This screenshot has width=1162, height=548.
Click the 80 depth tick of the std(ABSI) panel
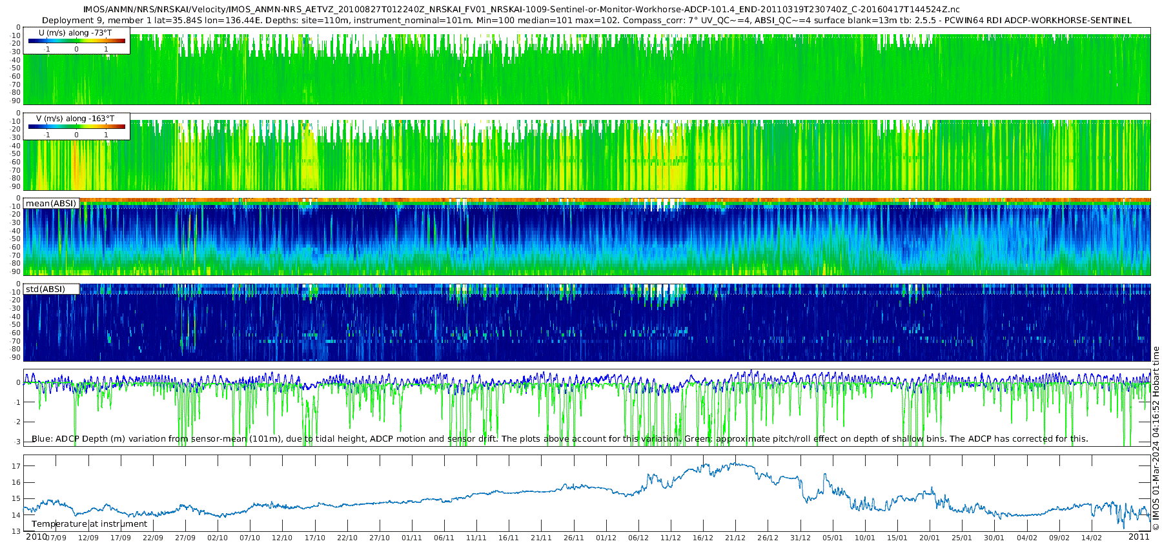coord(16,349)
